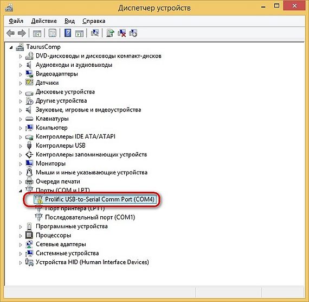Click the Uninstall device red X icon
Viewport: 309px width, 302px height.
[122, 33]
